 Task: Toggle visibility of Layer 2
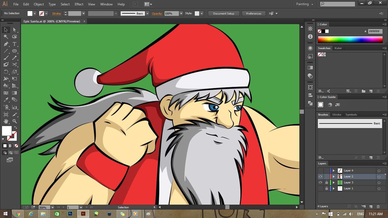(x=320, y=177)
